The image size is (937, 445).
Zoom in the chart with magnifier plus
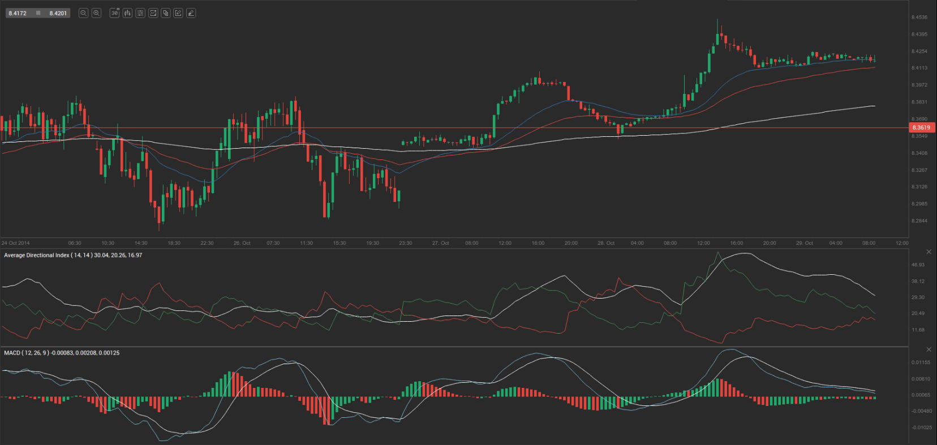coord(96,13)
